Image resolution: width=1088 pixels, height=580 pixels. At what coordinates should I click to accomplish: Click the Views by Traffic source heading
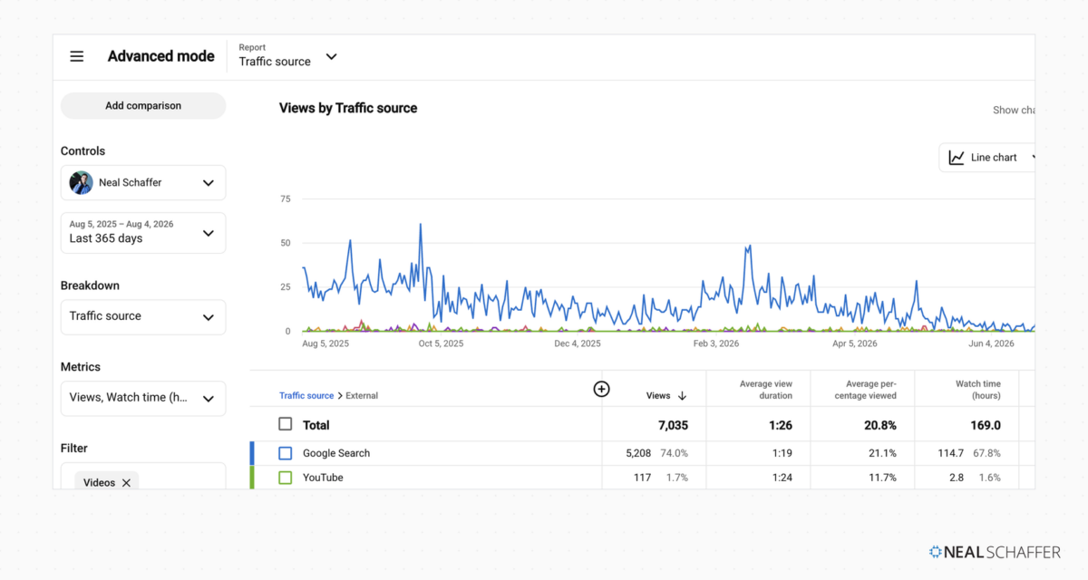tap(348, 108)
